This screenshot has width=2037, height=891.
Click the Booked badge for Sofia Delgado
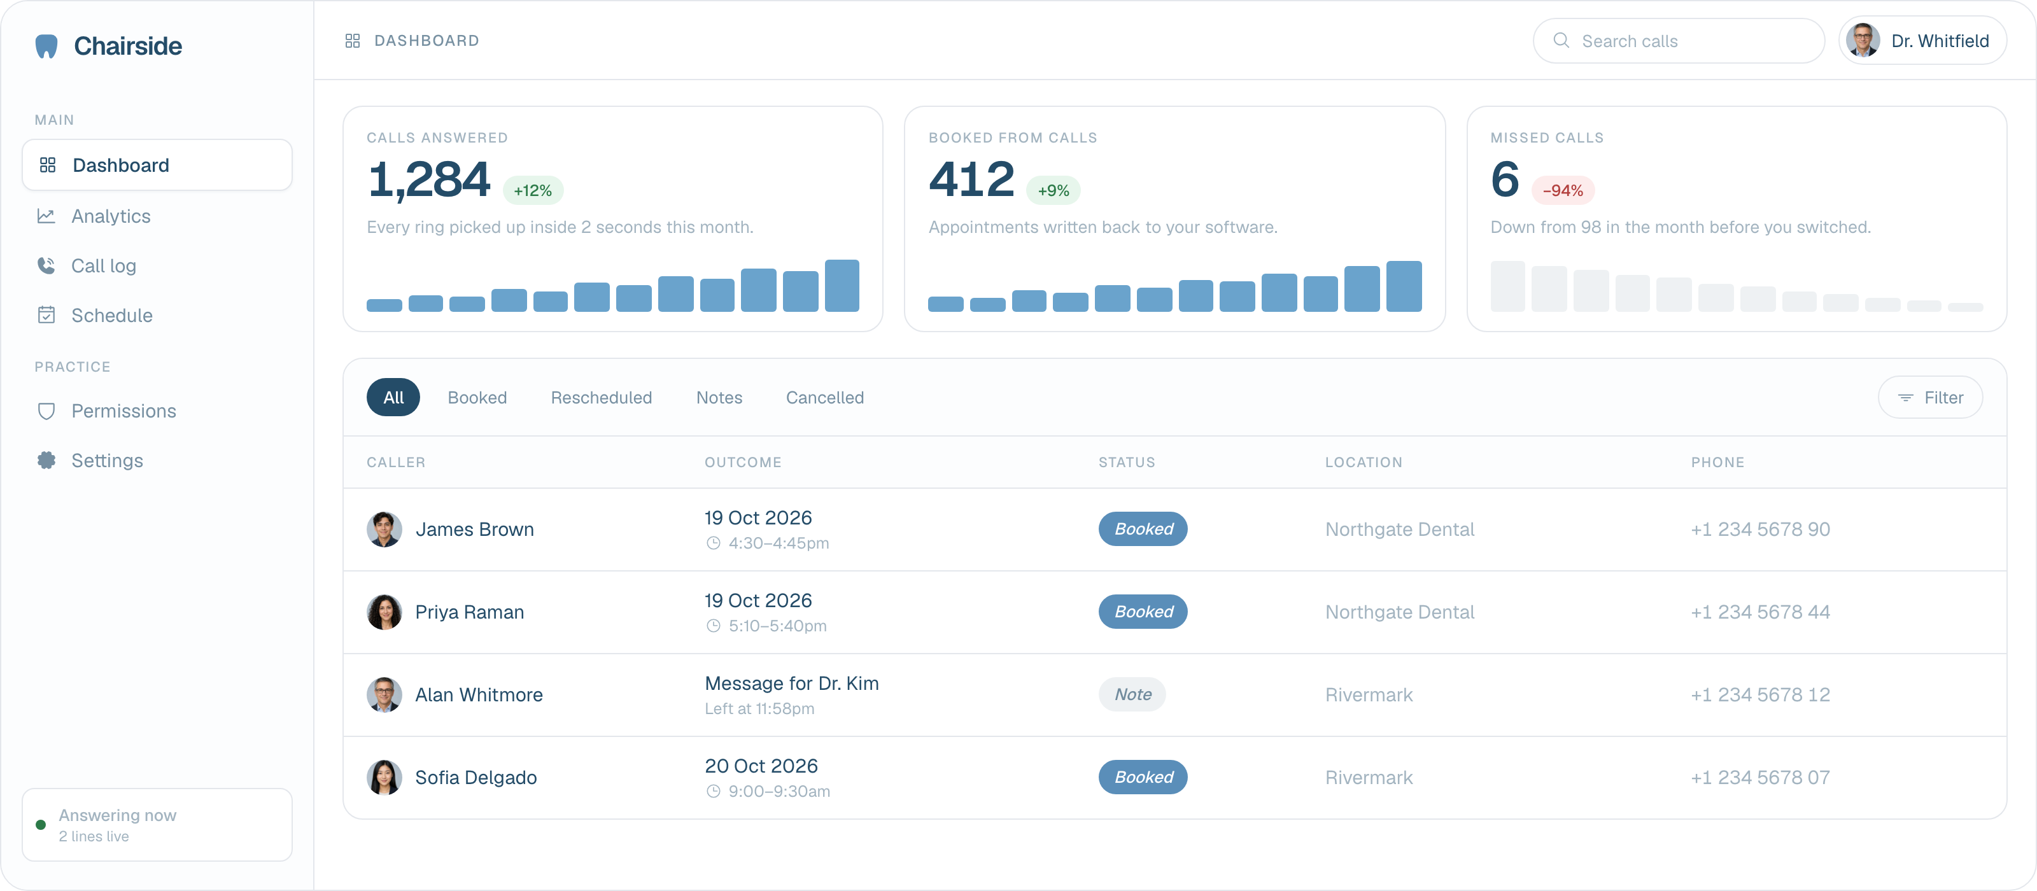[1143, 777]
